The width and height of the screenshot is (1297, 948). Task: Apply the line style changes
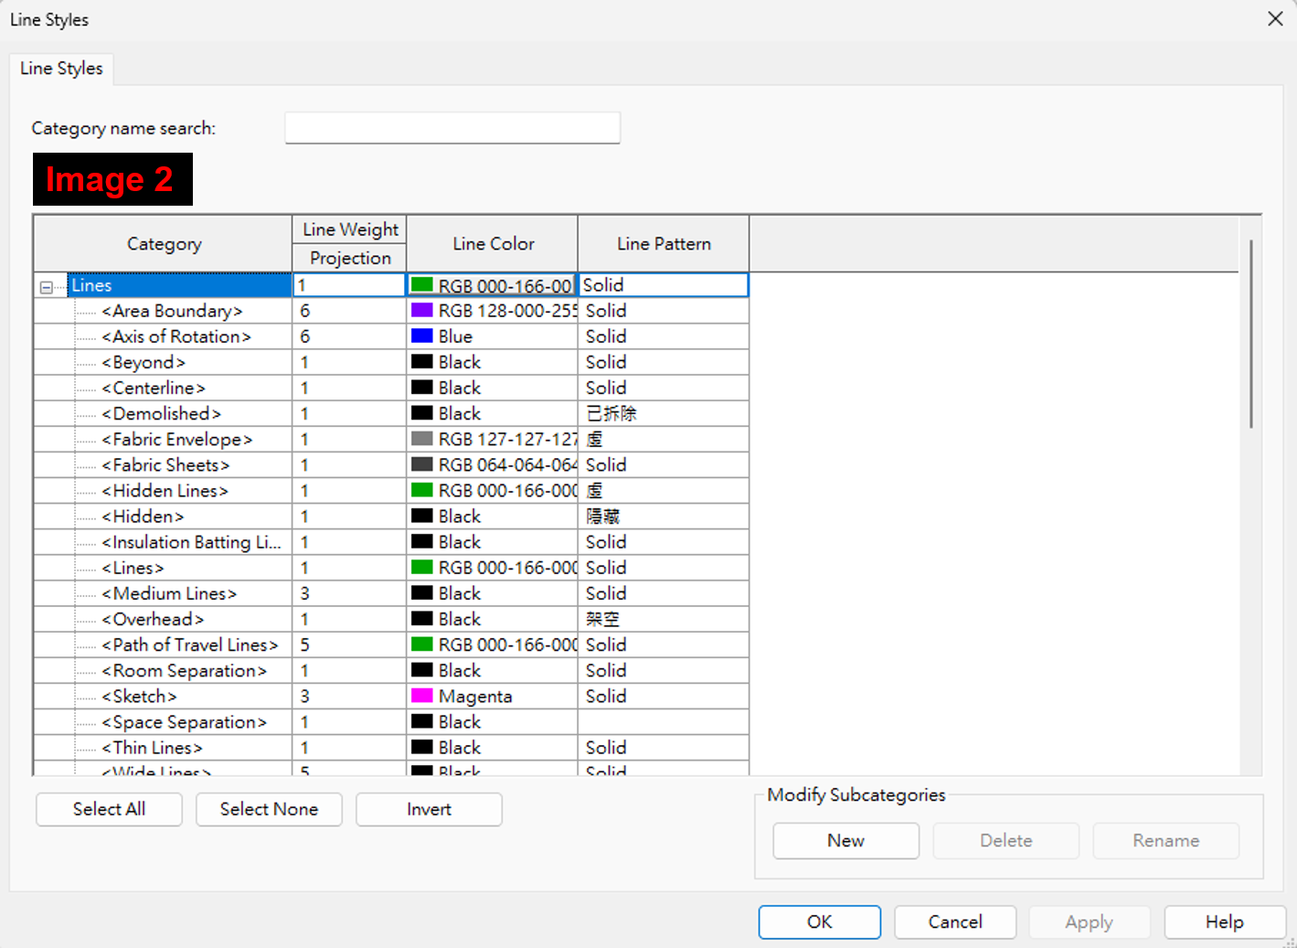(x=1089, y=921)
